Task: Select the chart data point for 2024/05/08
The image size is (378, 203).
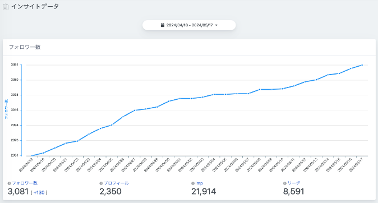Action: click(x=260, y=90)
